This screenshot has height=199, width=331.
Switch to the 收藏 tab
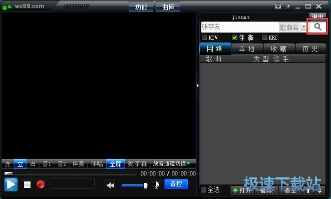pos(279,49)
